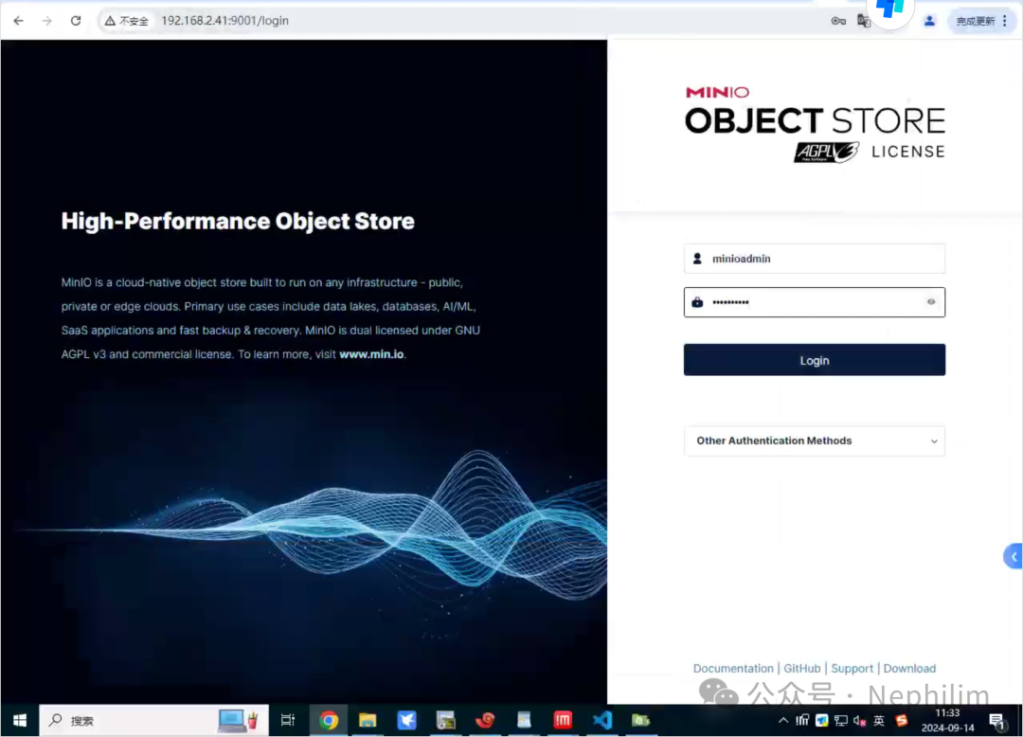Open the Windows Start menu
Image resolution: width=1023 pixels, height=737 pixels.
point(20,721)
